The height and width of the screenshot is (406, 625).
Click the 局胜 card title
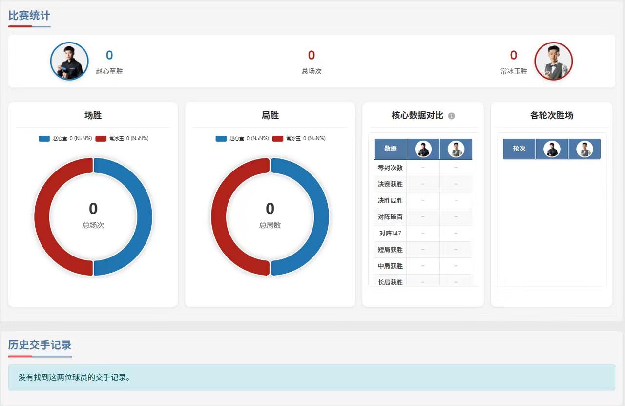[270, 116]
